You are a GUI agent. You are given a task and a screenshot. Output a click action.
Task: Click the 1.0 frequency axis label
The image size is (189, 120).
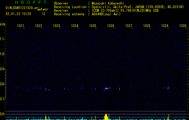(x=2, y=54)
